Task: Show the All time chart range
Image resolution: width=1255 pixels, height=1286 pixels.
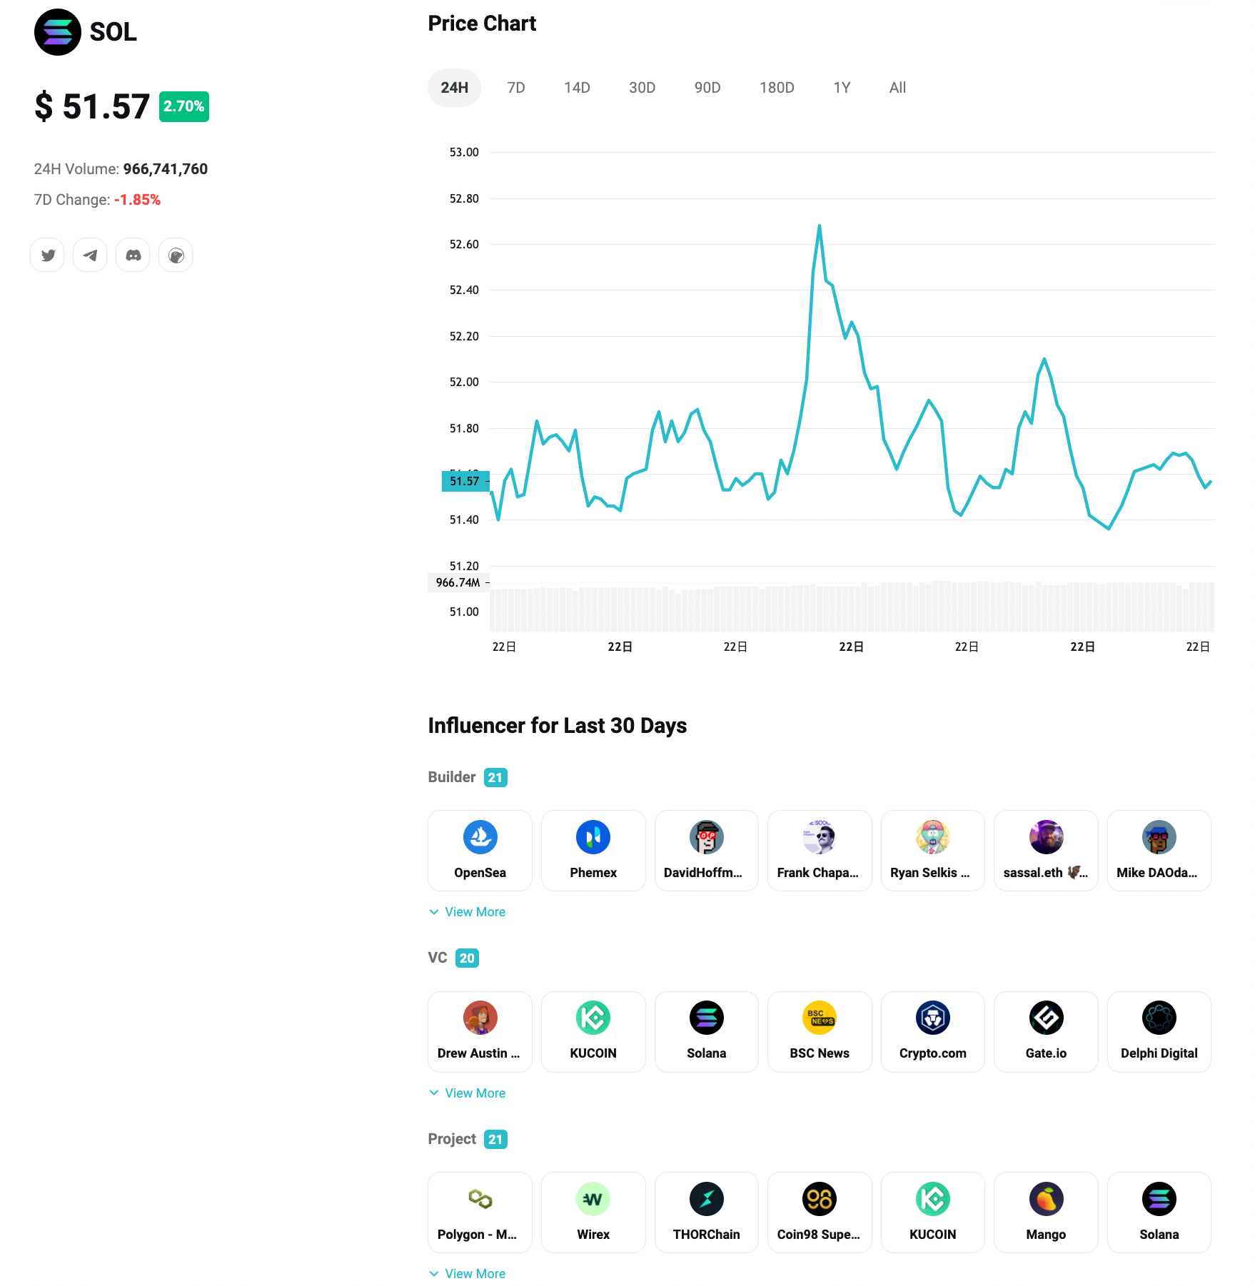Action: pyautogui.click(x=897, y=88)
